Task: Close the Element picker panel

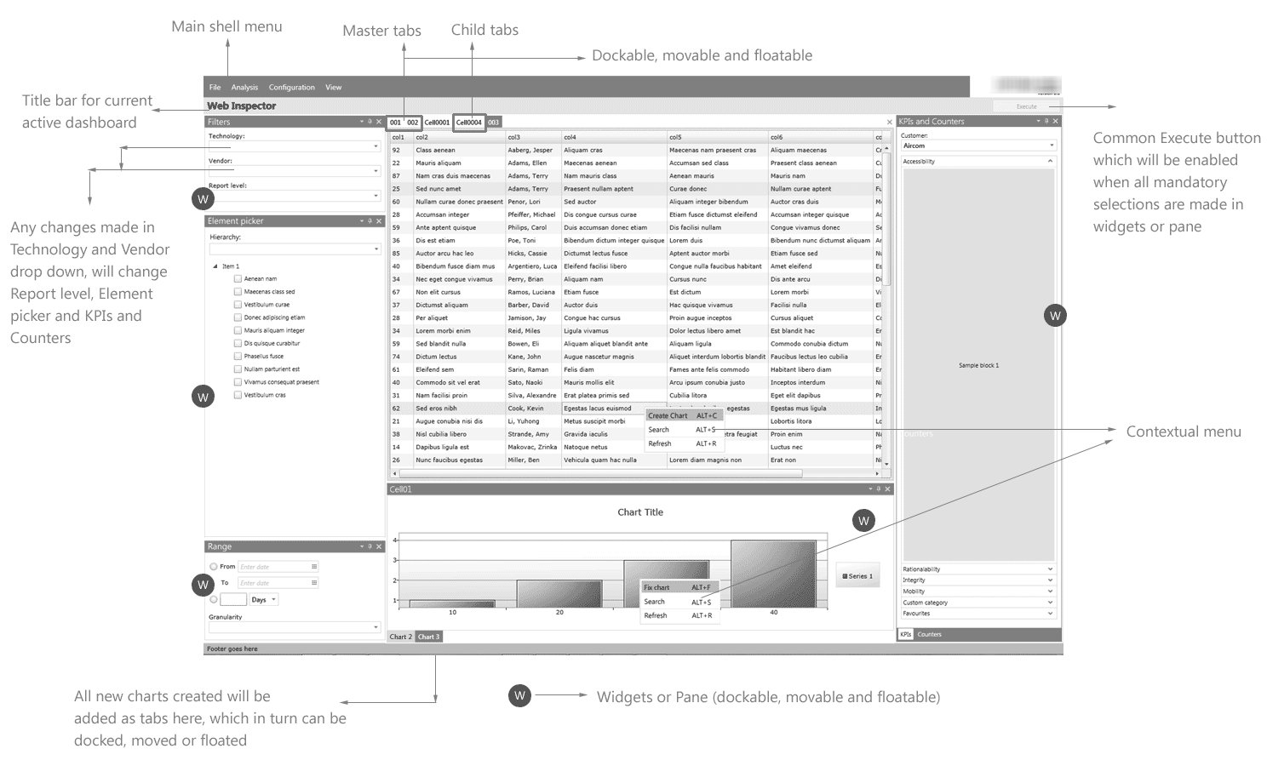Action: click(x=379, y=221)
